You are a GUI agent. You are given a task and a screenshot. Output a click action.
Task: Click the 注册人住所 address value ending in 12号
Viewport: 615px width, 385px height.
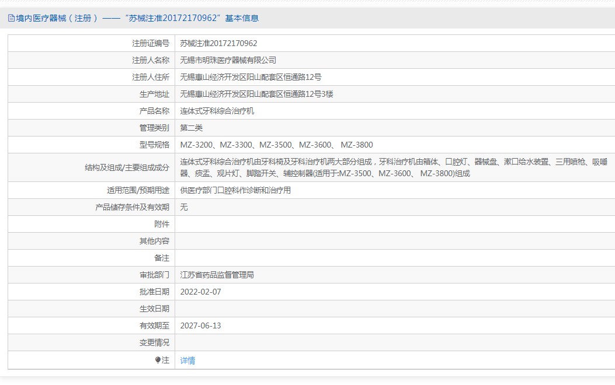tap(251, 77)
